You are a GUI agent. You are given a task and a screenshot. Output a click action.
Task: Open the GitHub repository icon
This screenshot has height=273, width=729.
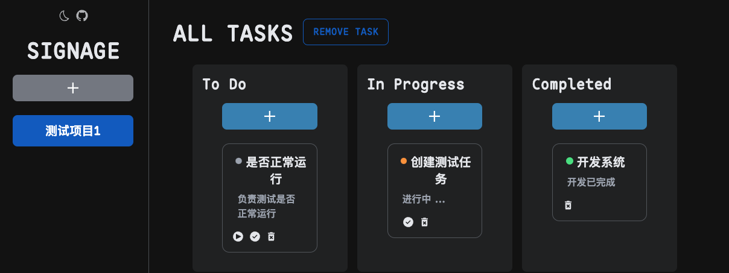point(82,16)
